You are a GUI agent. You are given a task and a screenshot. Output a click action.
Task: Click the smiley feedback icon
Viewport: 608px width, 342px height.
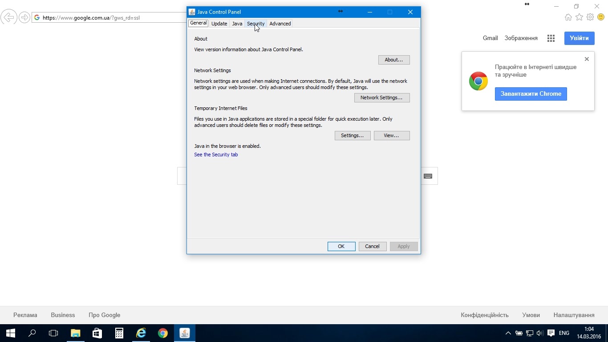point(601,17)
